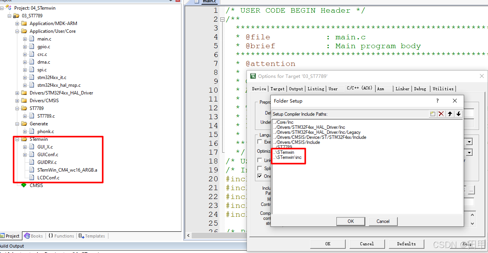Collapse the 03_ST7789 target node

[10, 16]
